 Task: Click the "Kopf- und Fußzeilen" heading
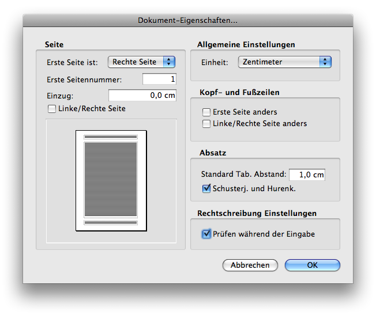coord(239,92)
